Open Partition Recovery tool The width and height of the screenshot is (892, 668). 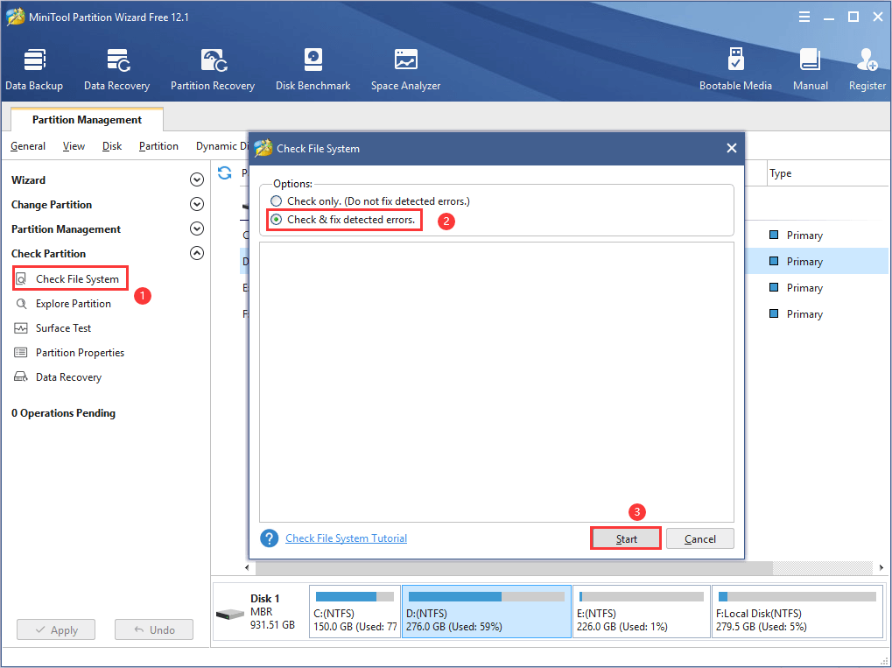pos(213,69)
